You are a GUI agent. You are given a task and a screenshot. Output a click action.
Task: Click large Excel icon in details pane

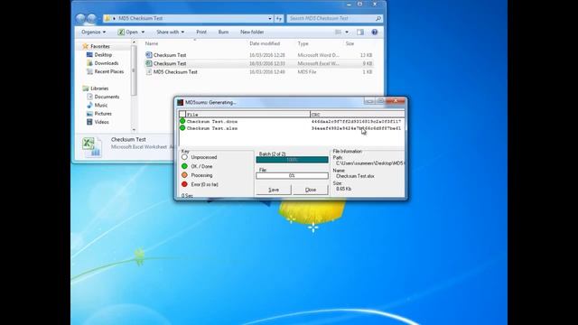[92, 147]
